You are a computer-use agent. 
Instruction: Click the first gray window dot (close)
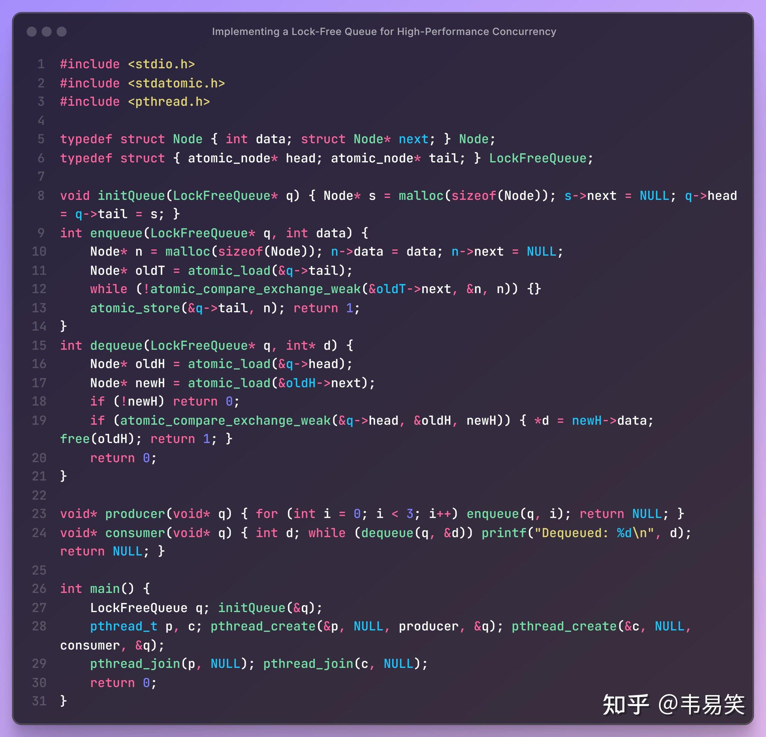click(x=32, y=32)
